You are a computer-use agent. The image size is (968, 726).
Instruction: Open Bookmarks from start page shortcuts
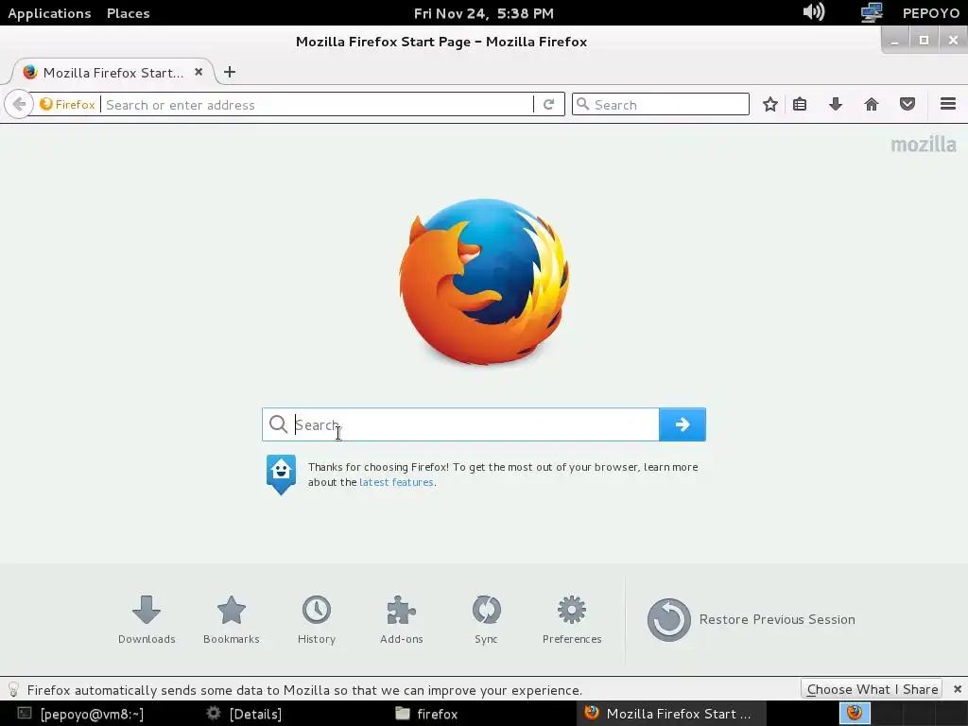coord(232,620)
